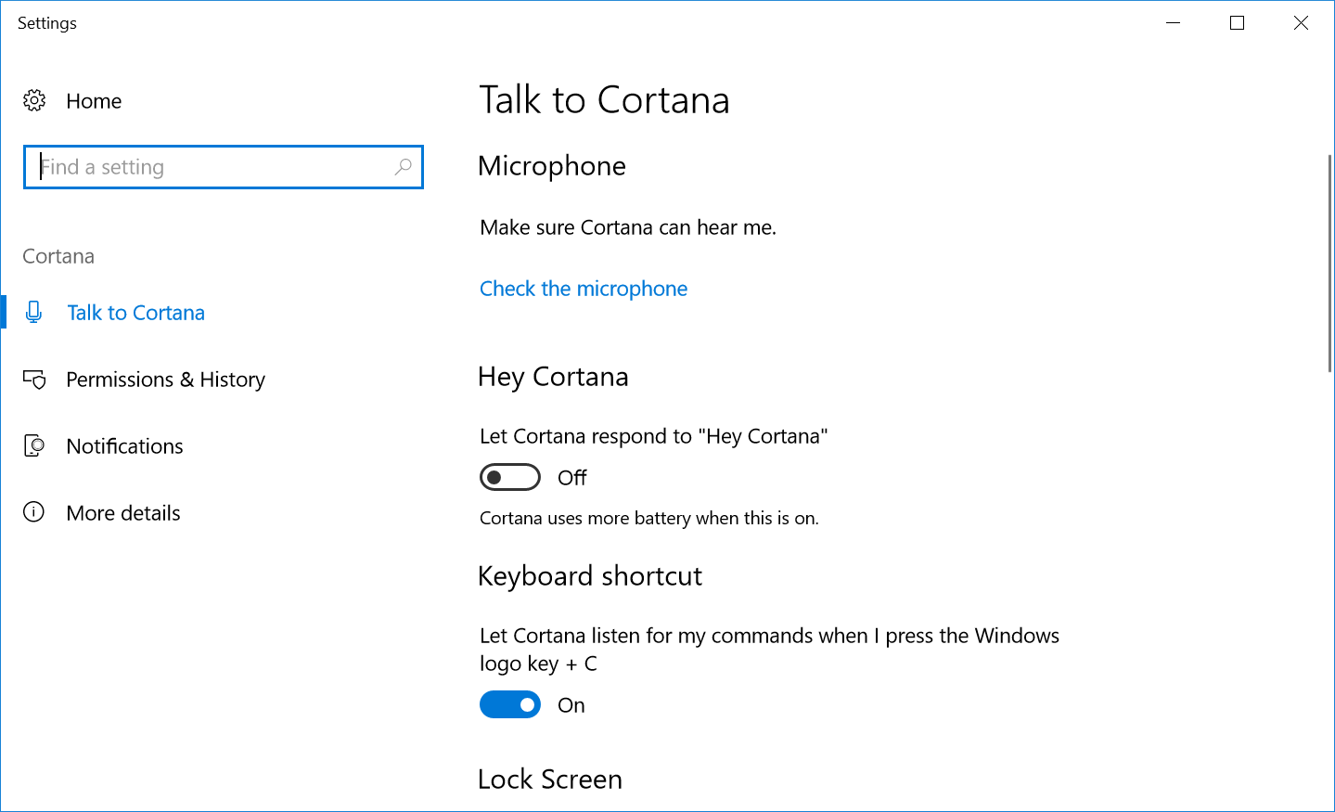The image size is (1335, 812).
Task: Open Talk to Cortana section
Action: click(135, 313)
